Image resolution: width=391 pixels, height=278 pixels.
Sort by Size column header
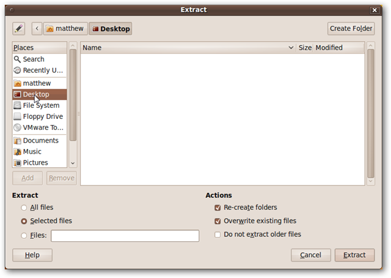tap(305, 48)
